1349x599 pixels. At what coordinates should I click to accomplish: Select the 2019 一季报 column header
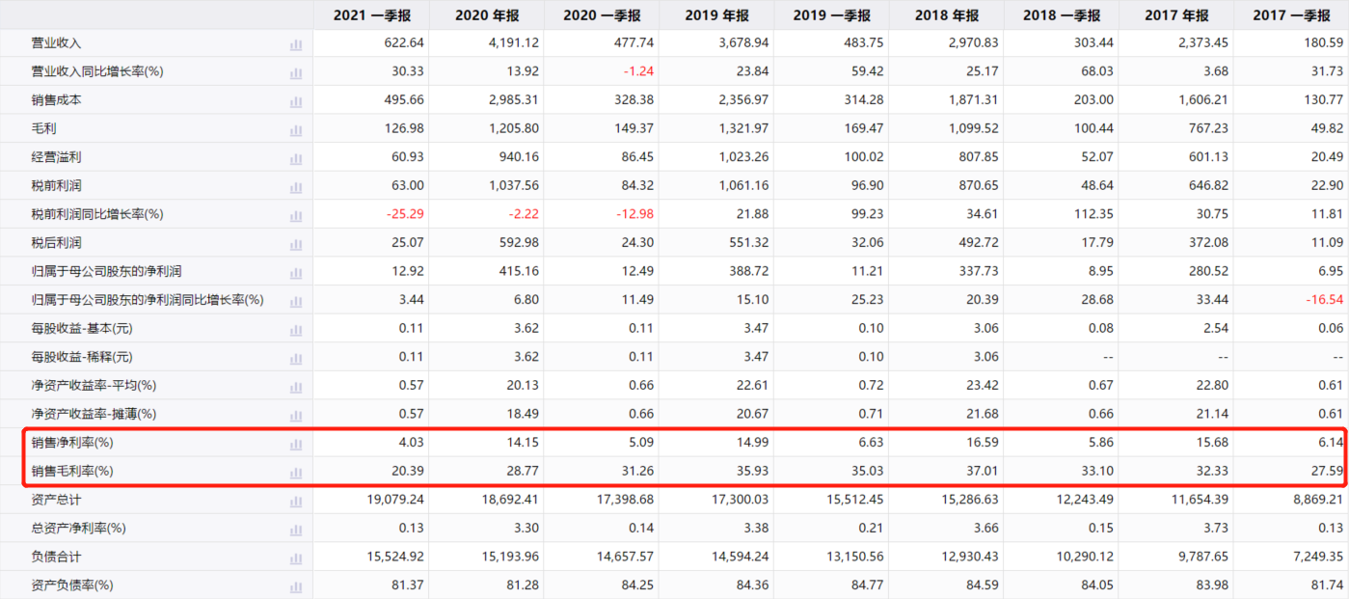tap(831, 15)
